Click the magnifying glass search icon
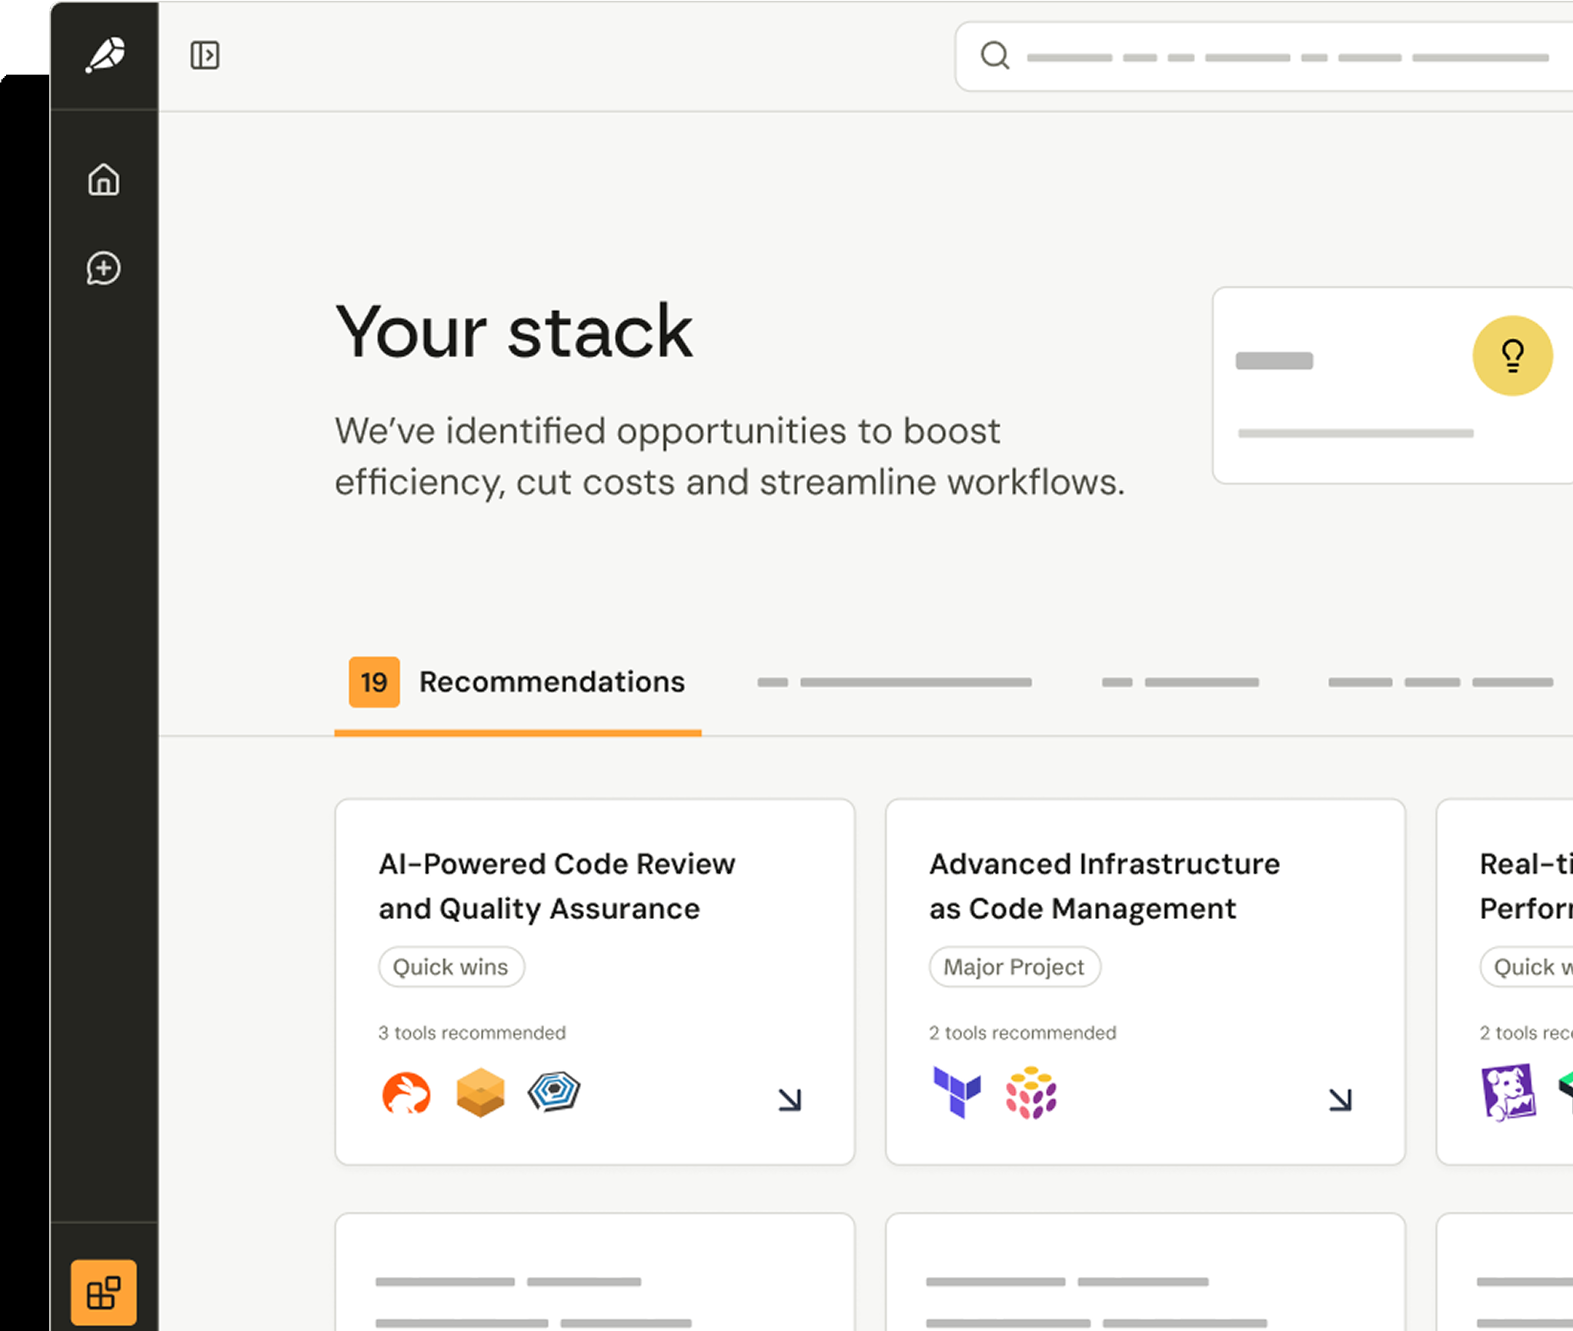1573x1331 pixels. [996, 55]
